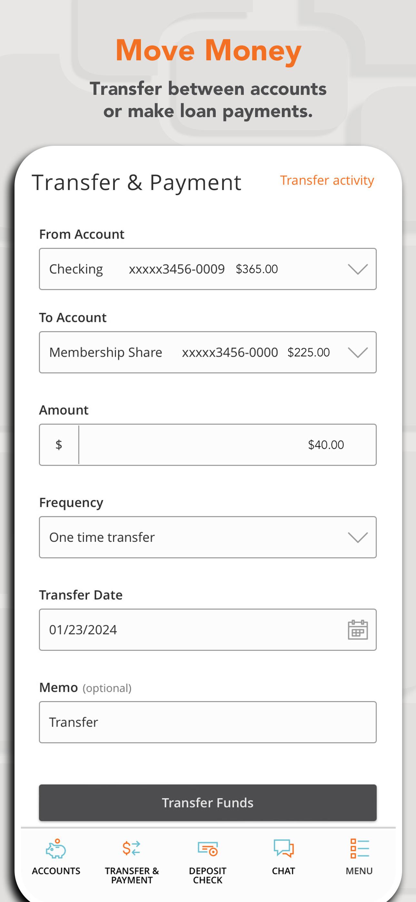Tap the From Account label
Viewport: 416px width, 902px height.
tap(82, 234)
